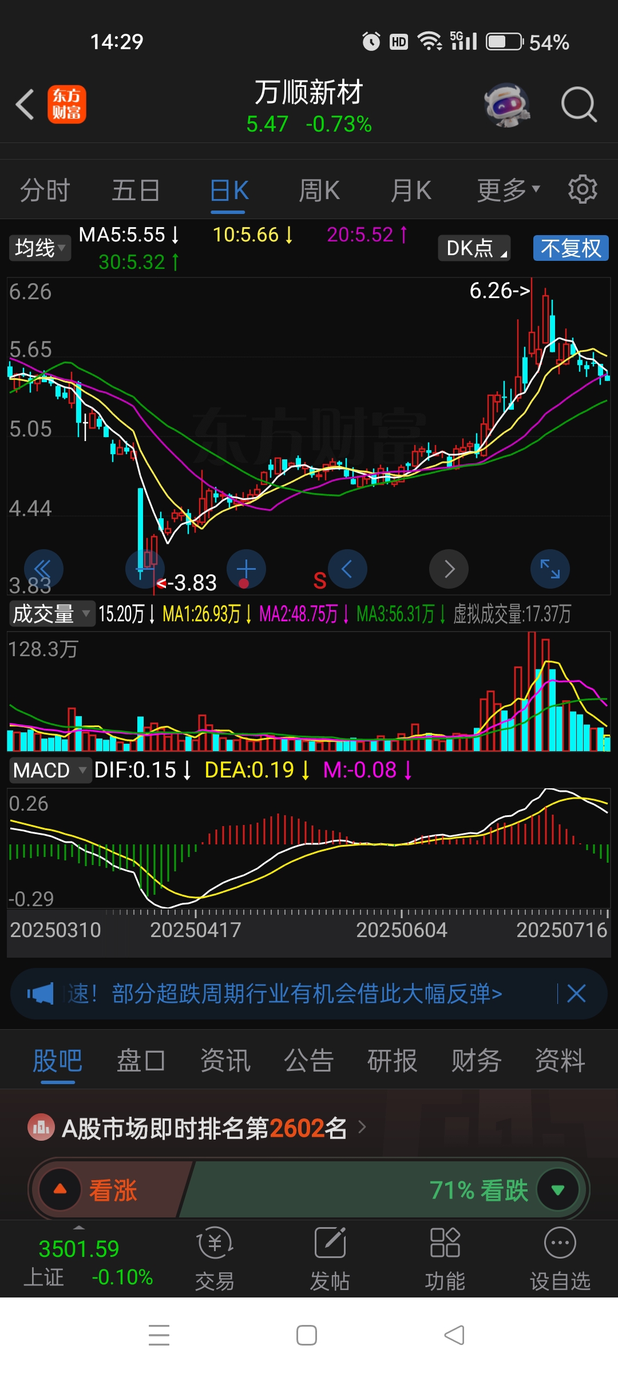Dismiss the news banner X icon
618x1373 pixels.
(576, 994)
